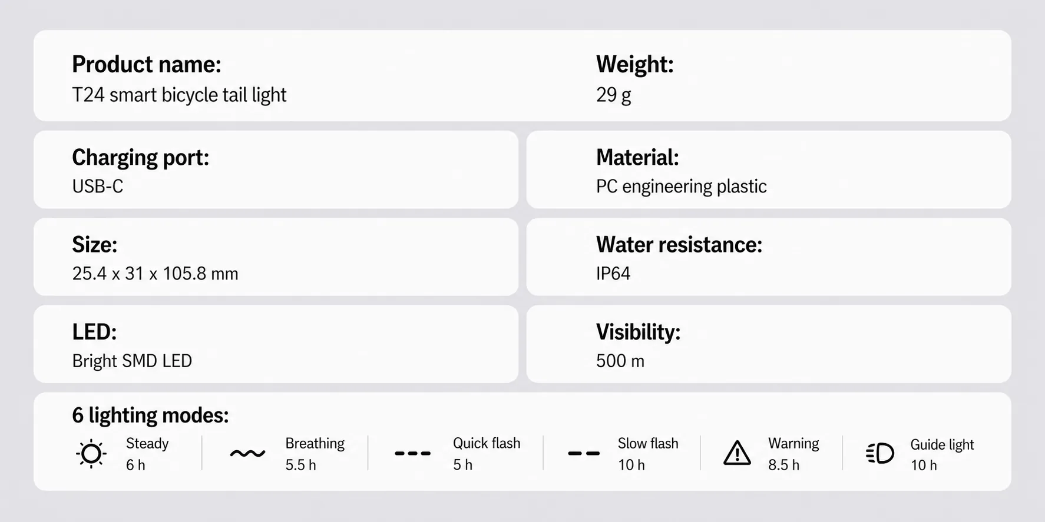Click the PC engineering plastic material text

pyautogui.click(x=681, y=187)
